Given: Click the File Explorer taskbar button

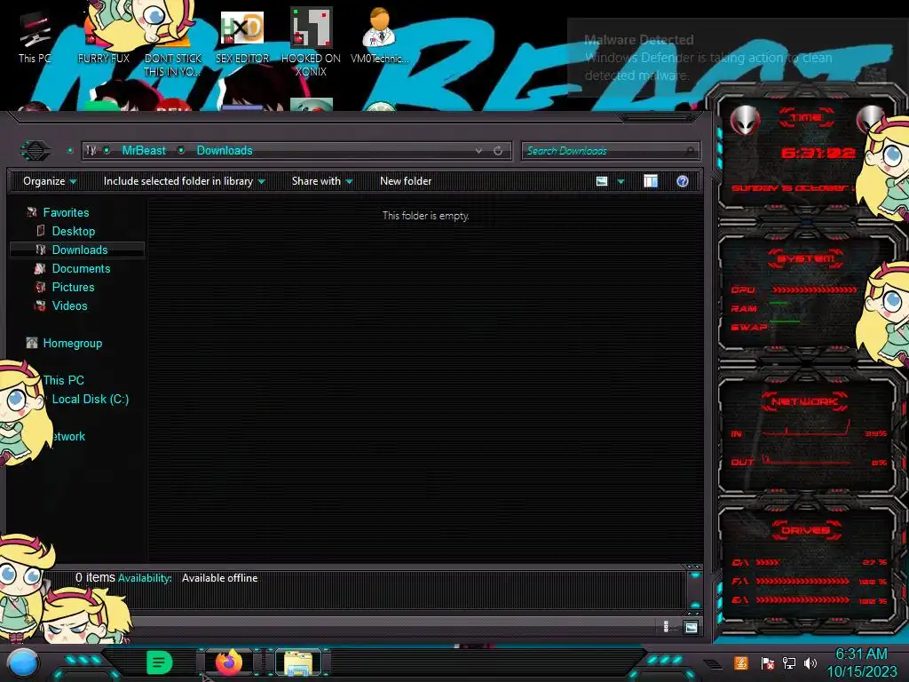Looking at the screenshot, I should pos(298,662).
